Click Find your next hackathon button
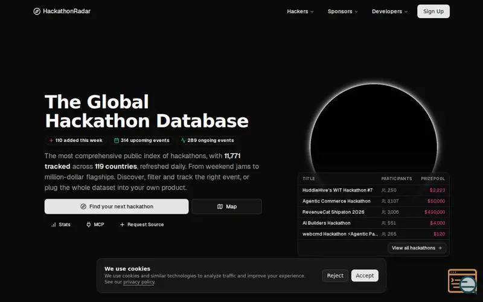This screenshot has height=302, width=483. (x=117, y=207)
